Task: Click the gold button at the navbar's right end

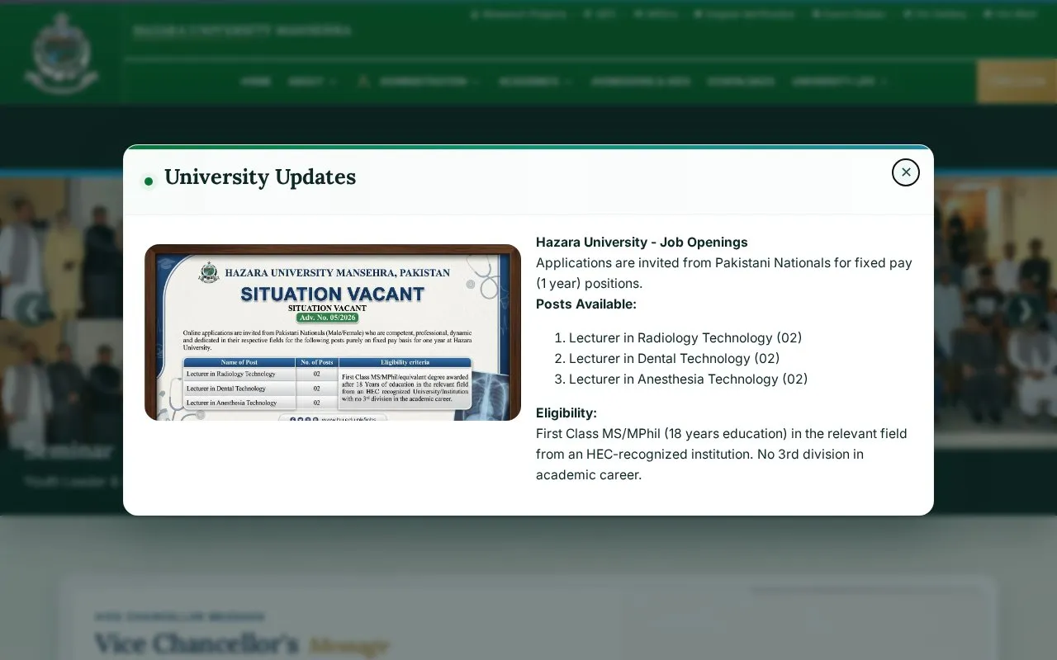Action: pos(1017,82)
